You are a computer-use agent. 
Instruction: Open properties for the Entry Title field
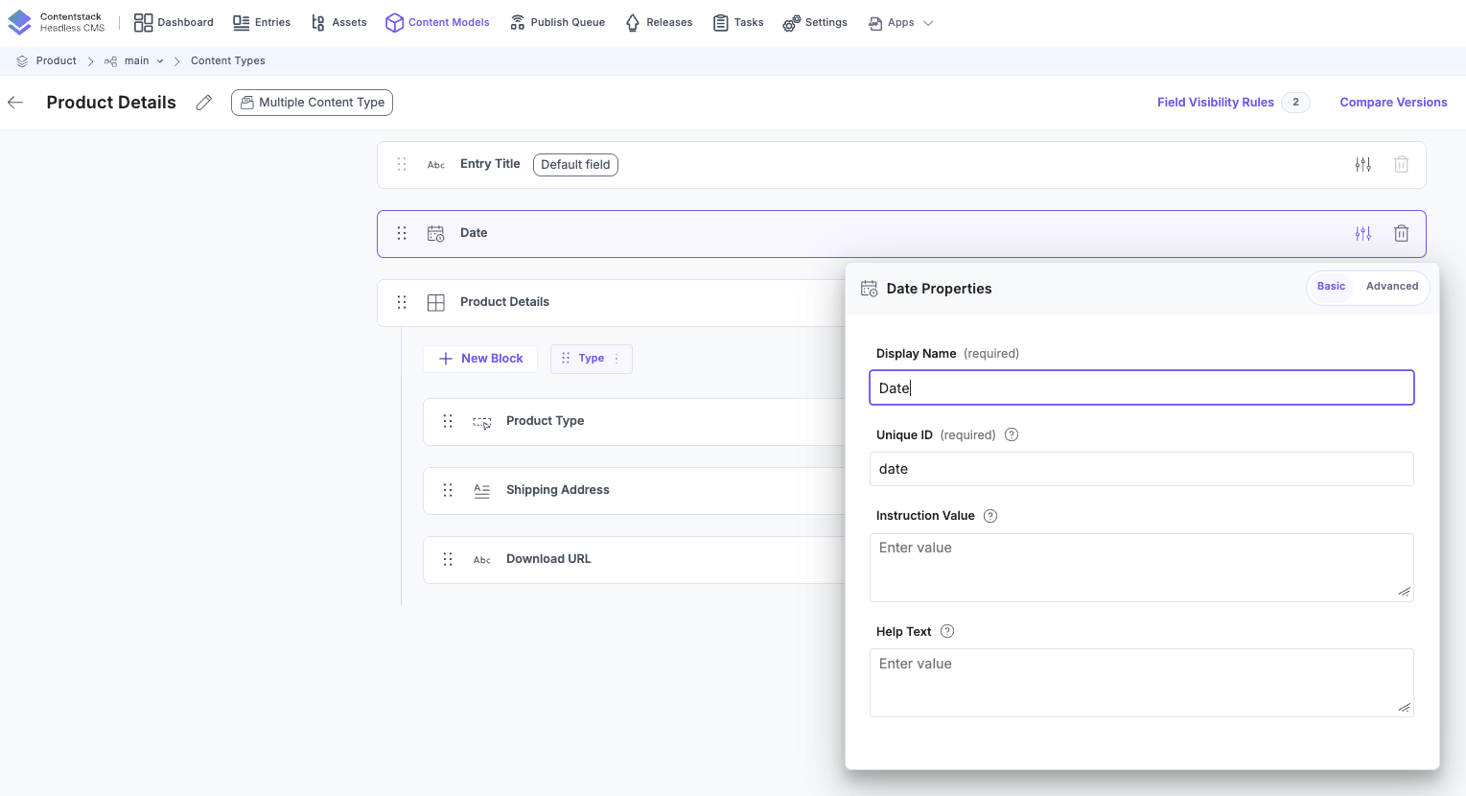pyautogui.click(x=1362, y=165)
